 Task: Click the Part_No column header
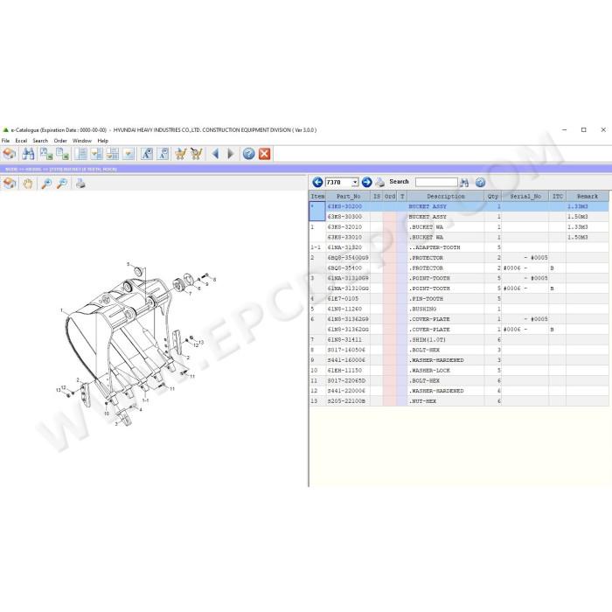tap(348, 197)
